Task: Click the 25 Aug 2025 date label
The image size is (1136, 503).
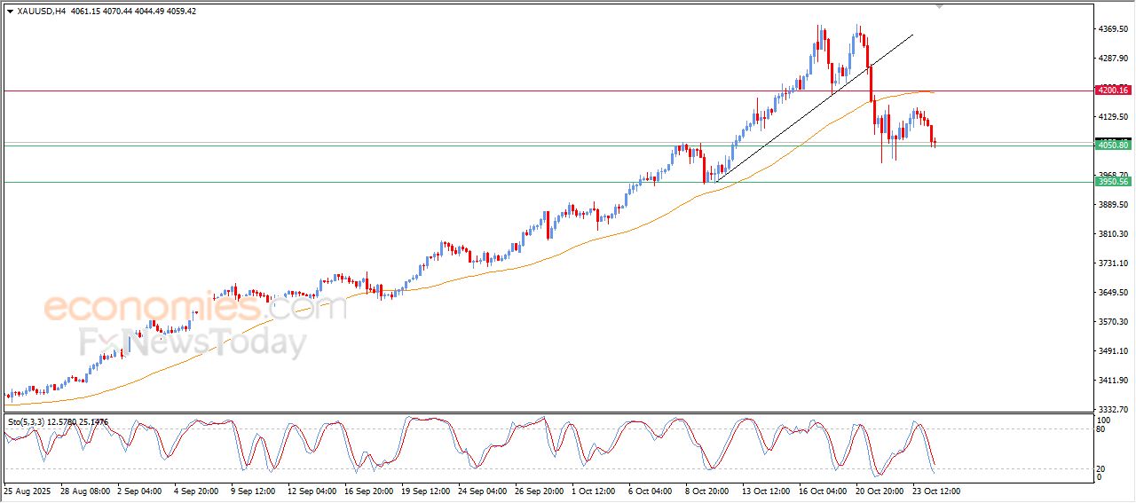Action: [28, 491]
